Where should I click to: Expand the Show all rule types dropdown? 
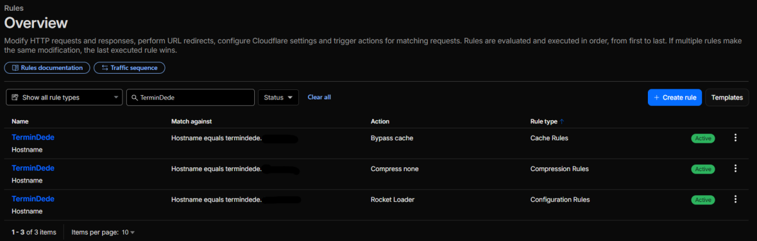[64, 98]
